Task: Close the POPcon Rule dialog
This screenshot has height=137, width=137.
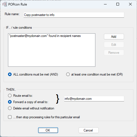Action: pyautogui.click(x=130, y=4)
